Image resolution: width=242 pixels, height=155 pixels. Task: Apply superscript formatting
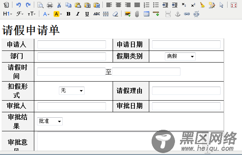coord(193,5)
